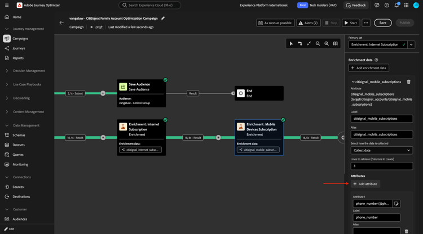Select the pointer selection tool on canvas toolbar
423x234 pixels.
[x=291, y=43]
